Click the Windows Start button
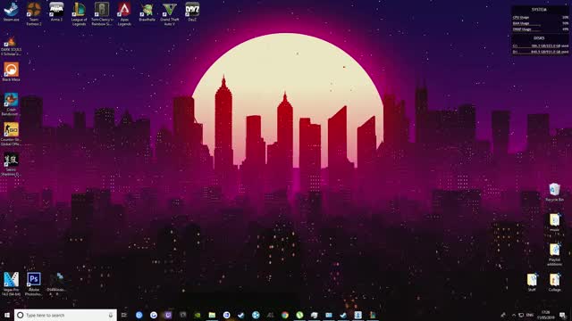The height and width of the screenshot is (321, 572). (7, 315)
